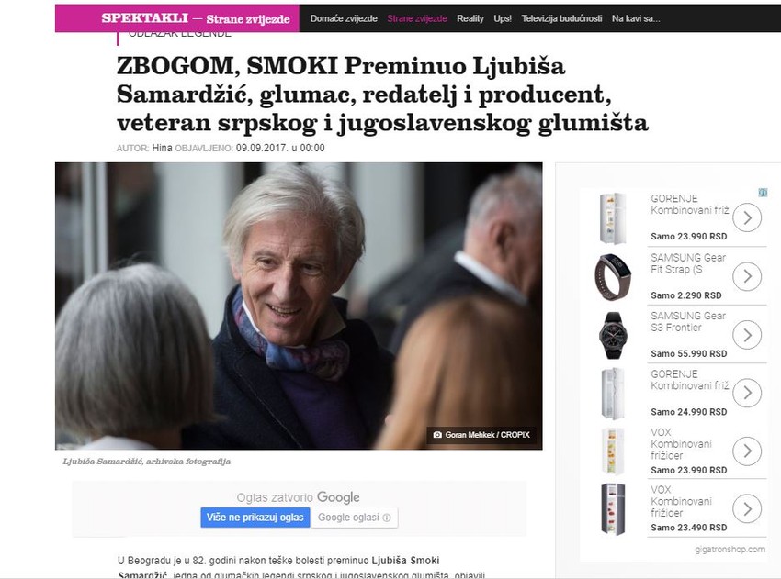
Task: Click arrow next to VOX 23.490 RSD
Action: [x=747, y=509]
